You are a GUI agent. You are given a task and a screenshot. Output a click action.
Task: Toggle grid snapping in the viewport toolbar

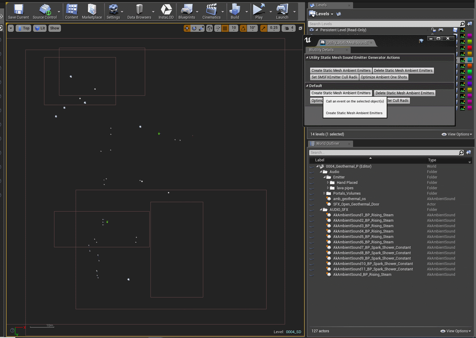pos(225,28)
